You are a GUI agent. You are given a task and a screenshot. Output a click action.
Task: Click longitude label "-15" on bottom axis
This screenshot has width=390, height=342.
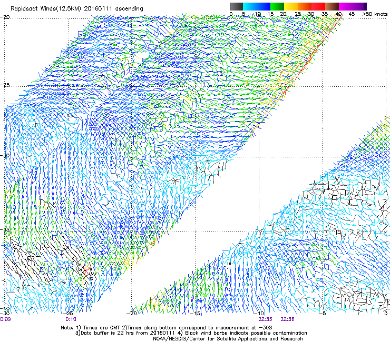tap(195, 314)
